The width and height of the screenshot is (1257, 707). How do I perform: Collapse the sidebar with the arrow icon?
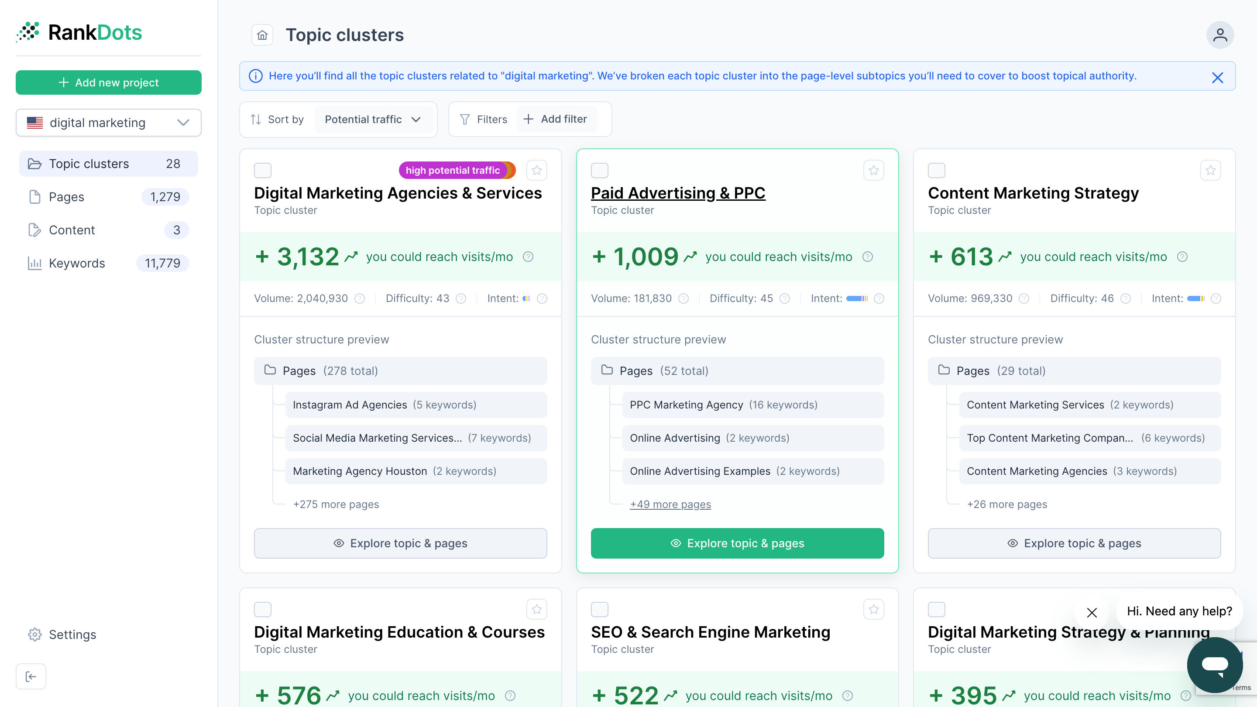pyautogui.click(x=31, y=676)
